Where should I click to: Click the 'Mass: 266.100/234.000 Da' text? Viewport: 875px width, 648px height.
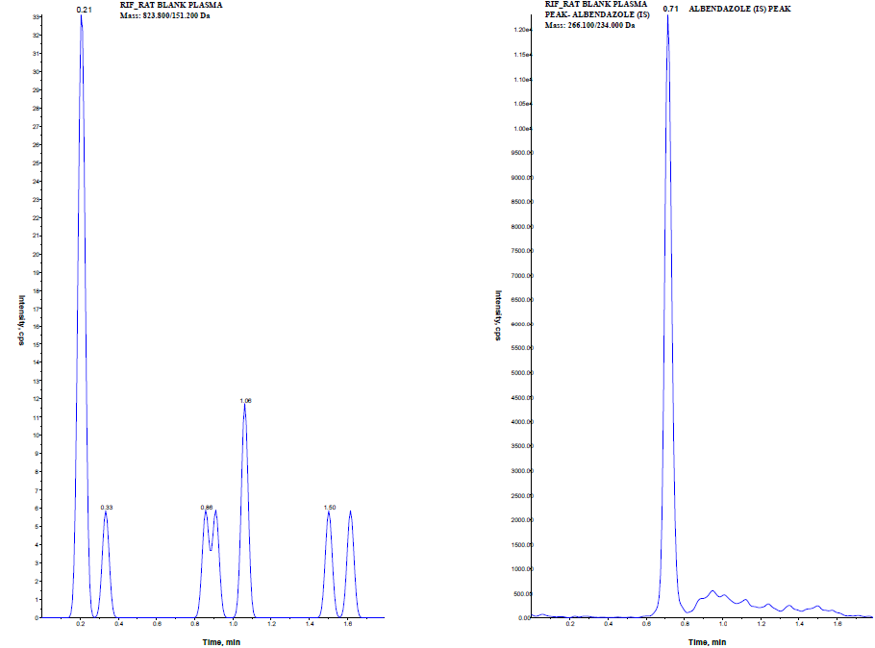(x=589, y=25)
